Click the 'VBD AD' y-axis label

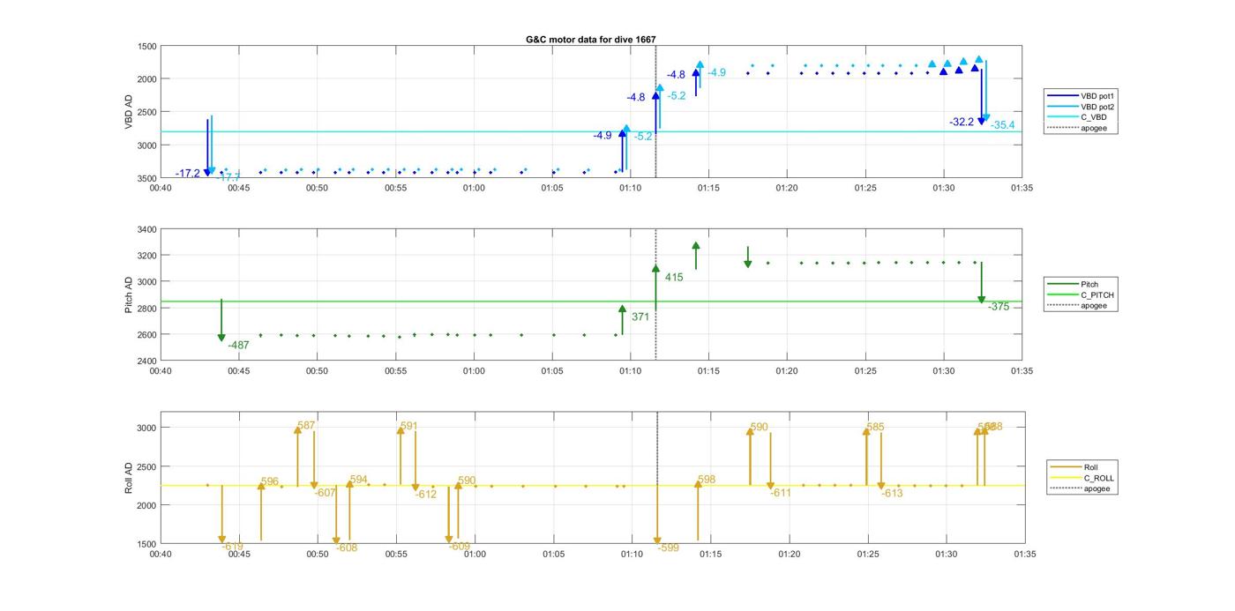coord(129,111)
